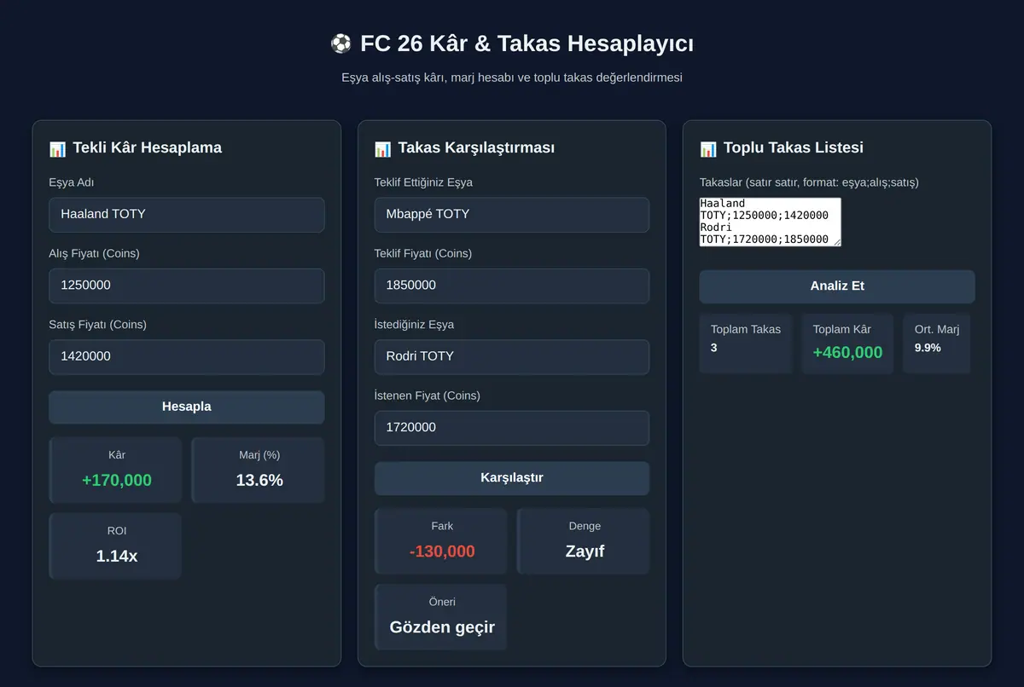Screen dimensions: 1024x687
Task: Click the Hesapla button
Action: 187,407
